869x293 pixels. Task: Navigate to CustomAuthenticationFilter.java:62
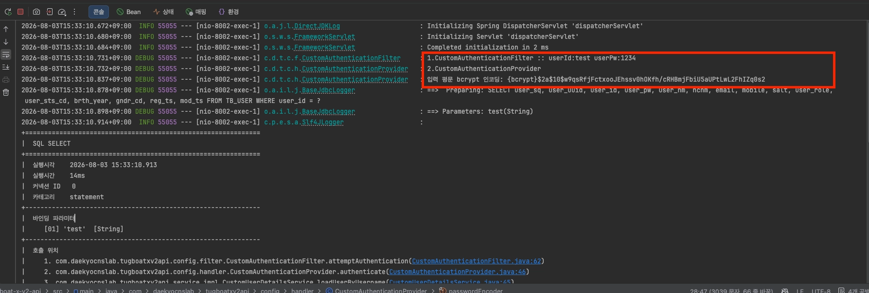point(476,261)
